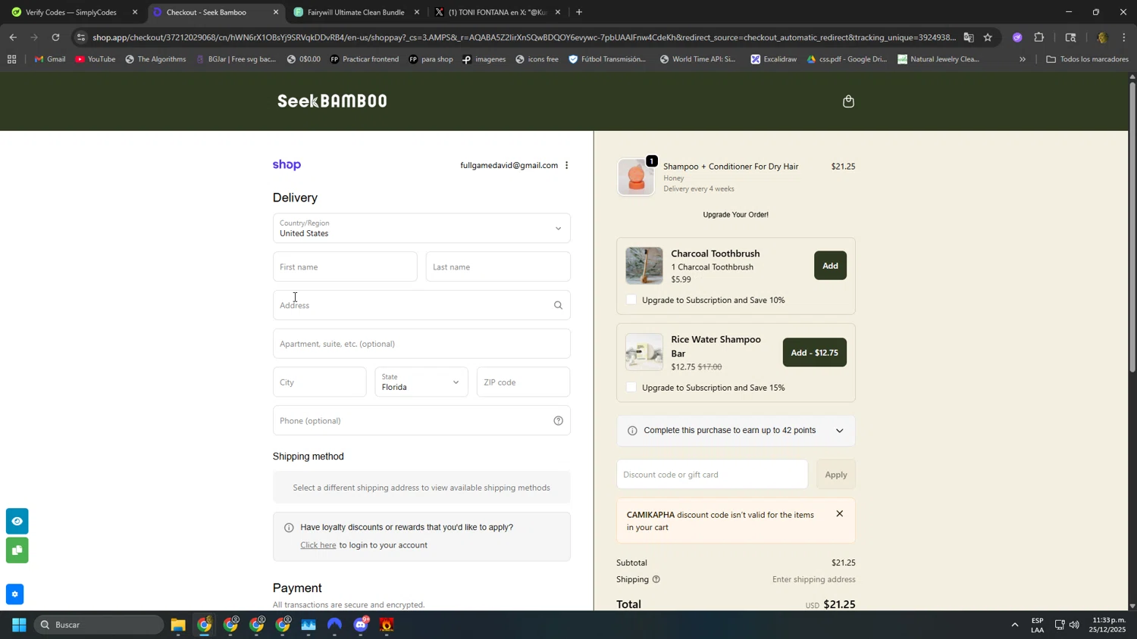Click the translate page icon in the address bar
Viewport: 1137px width, 639px height.
tap(969, 37)
